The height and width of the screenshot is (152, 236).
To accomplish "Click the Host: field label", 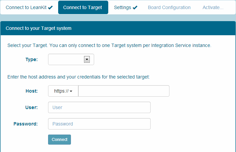I will coord(32,91).
